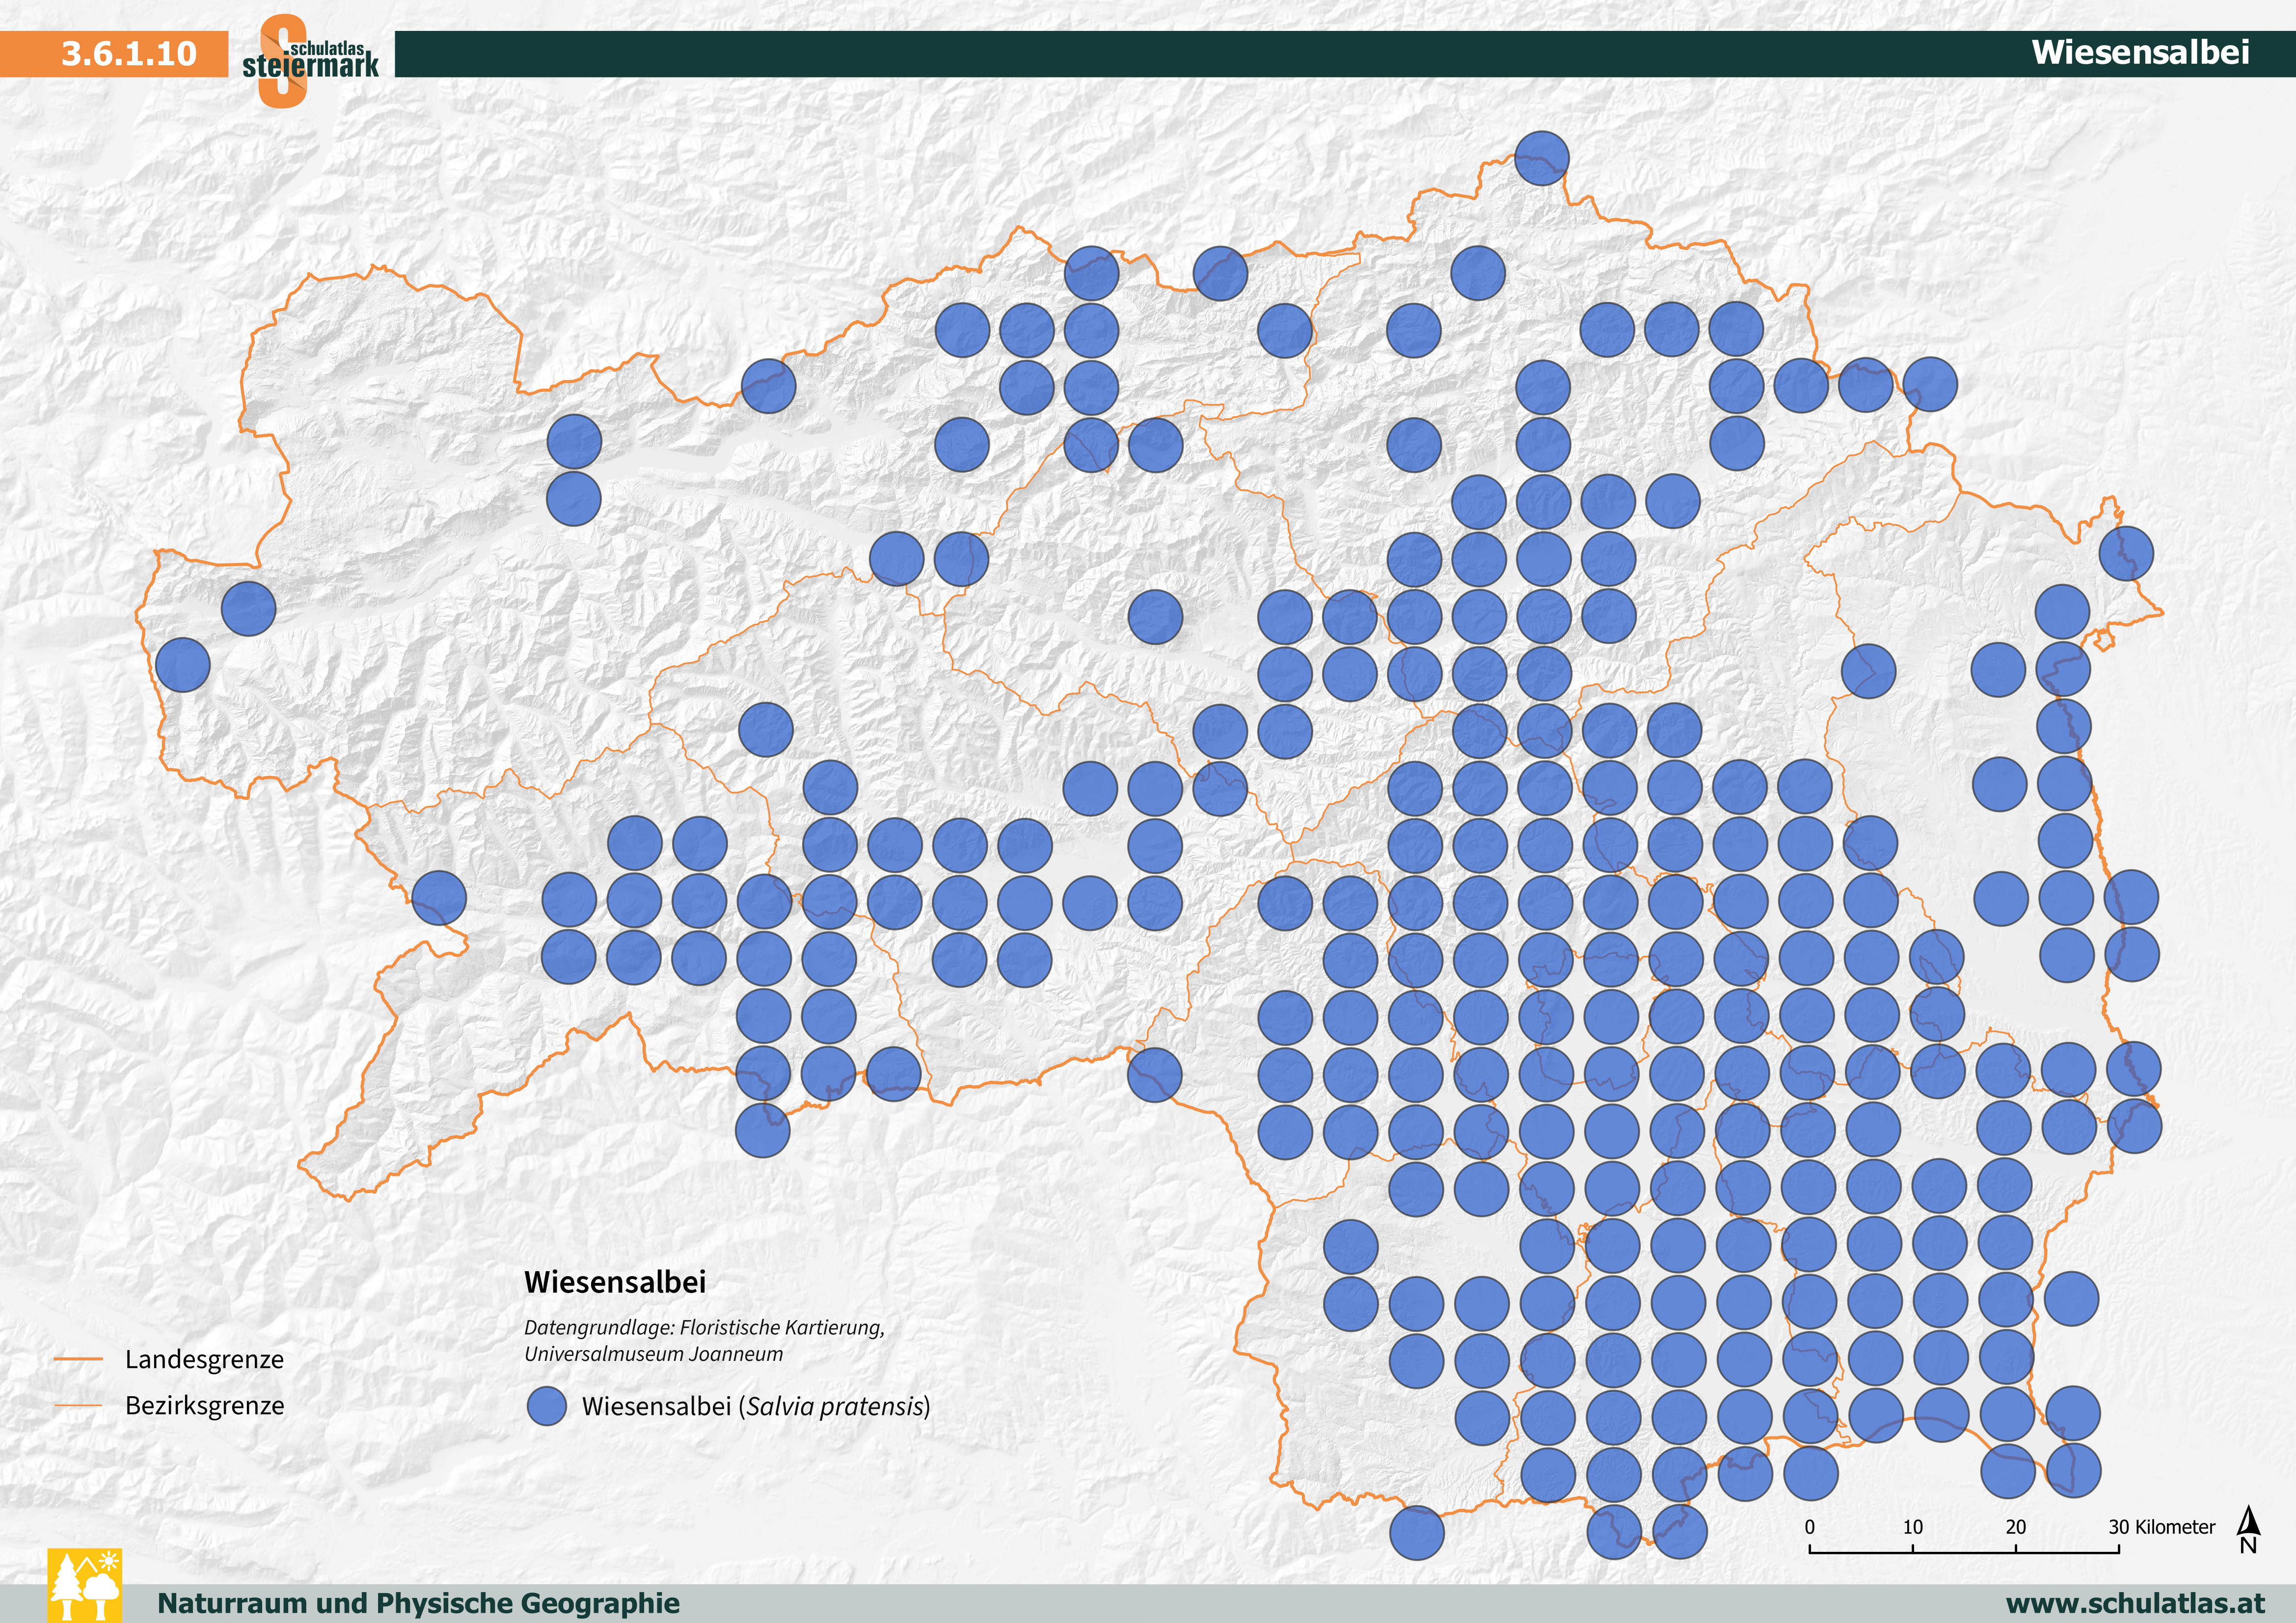Viewport: 2296px width, 1623px height.
Task: Click the blue legend circle for Wiesensalbei
Action: point(546,1406)
